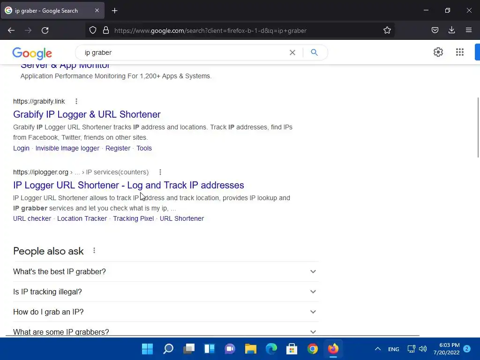Bookmark this page with the star
Image resolution: width=480 pixels, height=360 pixels.
(x=387, y=30)
